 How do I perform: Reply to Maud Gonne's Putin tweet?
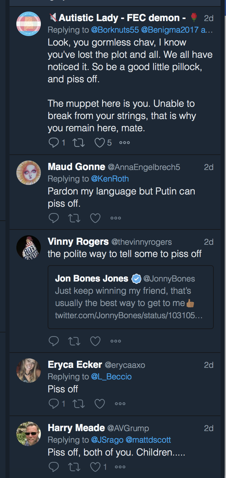point(54,218)
